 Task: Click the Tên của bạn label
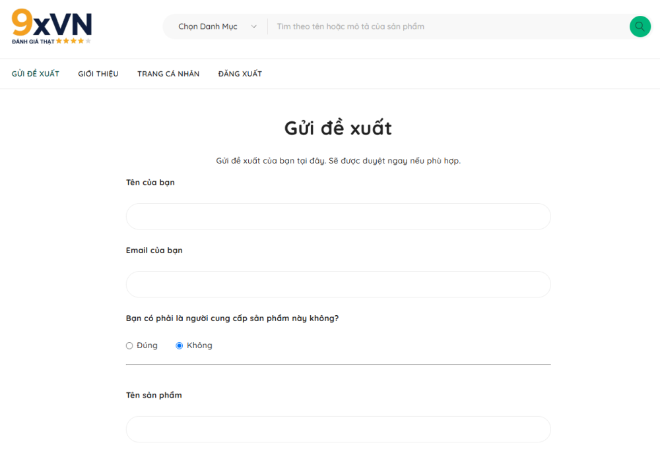pyautogui.click(x=150, y=183)
